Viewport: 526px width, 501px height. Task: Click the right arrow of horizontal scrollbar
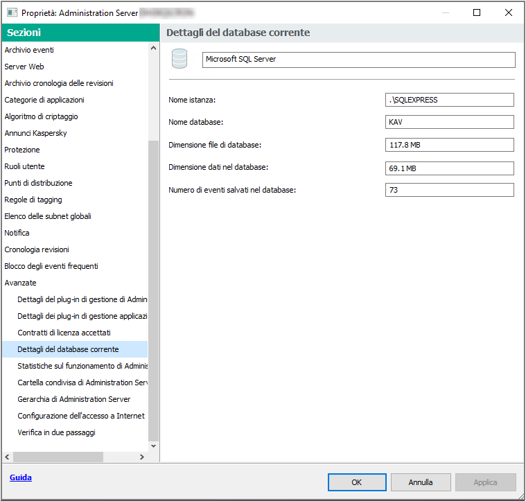pyautogui.click(x=142, y=457)
